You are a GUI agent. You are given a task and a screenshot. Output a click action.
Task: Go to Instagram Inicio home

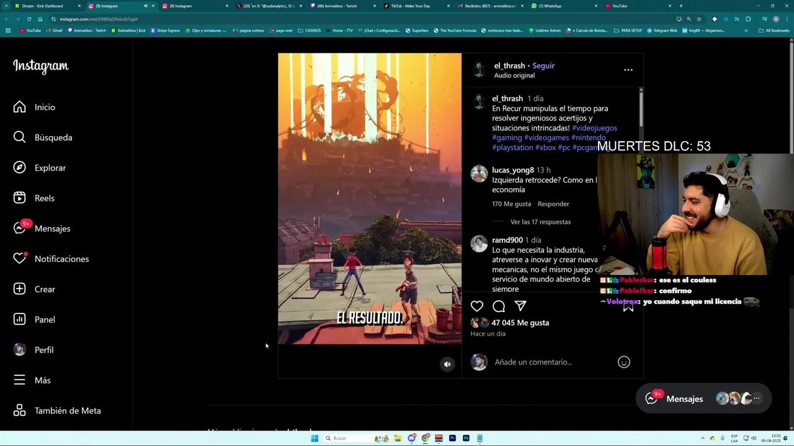(x=35, y=107)
